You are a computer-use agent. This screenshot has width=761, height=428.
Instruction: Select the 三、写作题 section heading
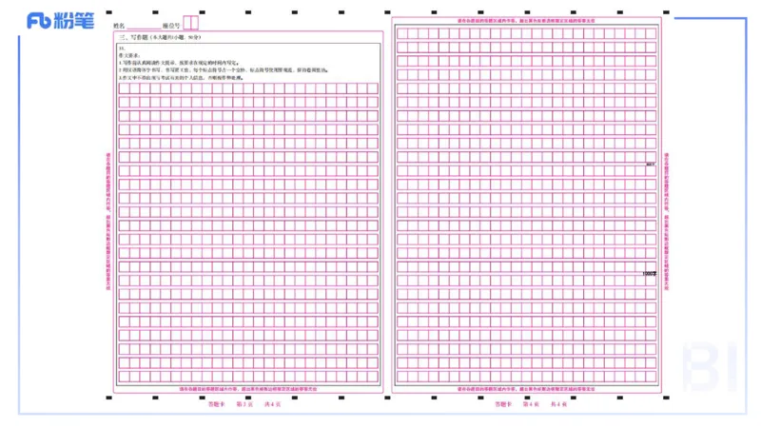pos(160,37)
